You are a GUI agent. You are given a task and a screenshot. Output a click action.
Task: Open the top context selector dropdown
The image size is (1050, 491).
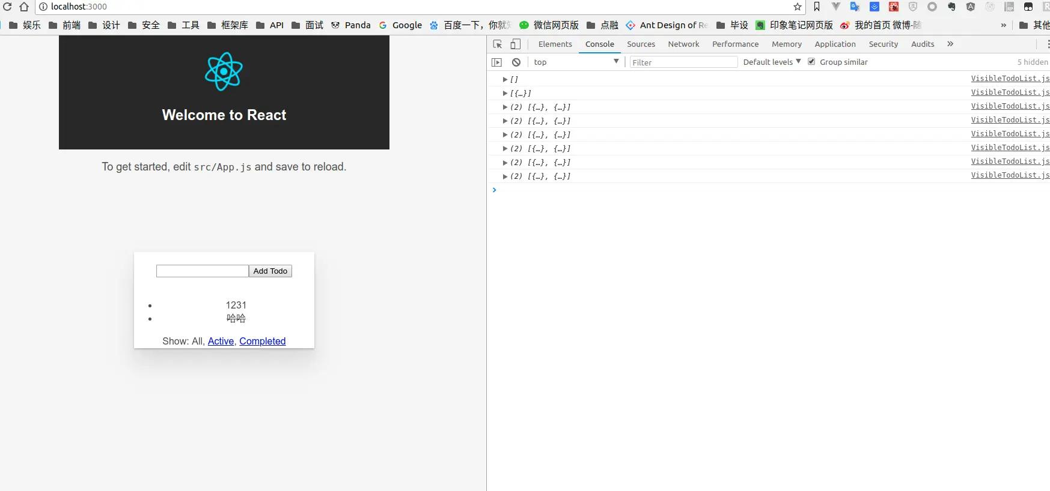575,62
